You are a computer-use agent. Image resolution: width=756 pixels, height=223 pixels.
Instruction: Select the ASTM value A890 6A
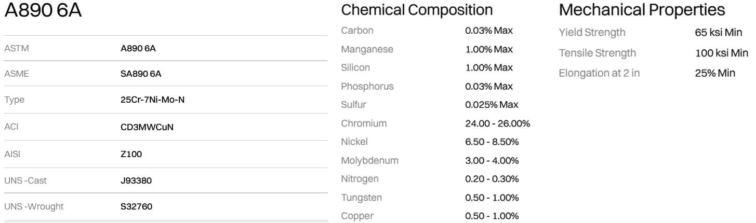[138, 49]
